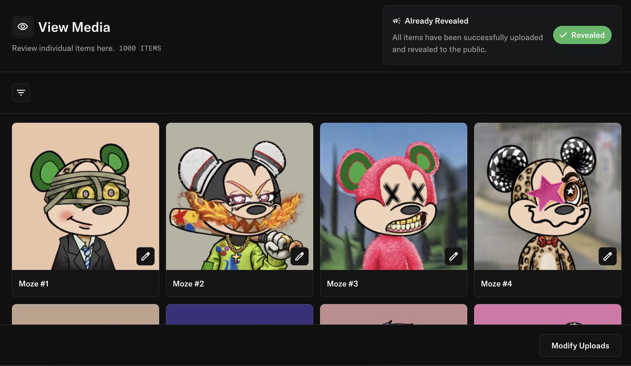Open the Moze #4 leopard bear image
This screenshot has height=366, width=631.
point(548,197)
